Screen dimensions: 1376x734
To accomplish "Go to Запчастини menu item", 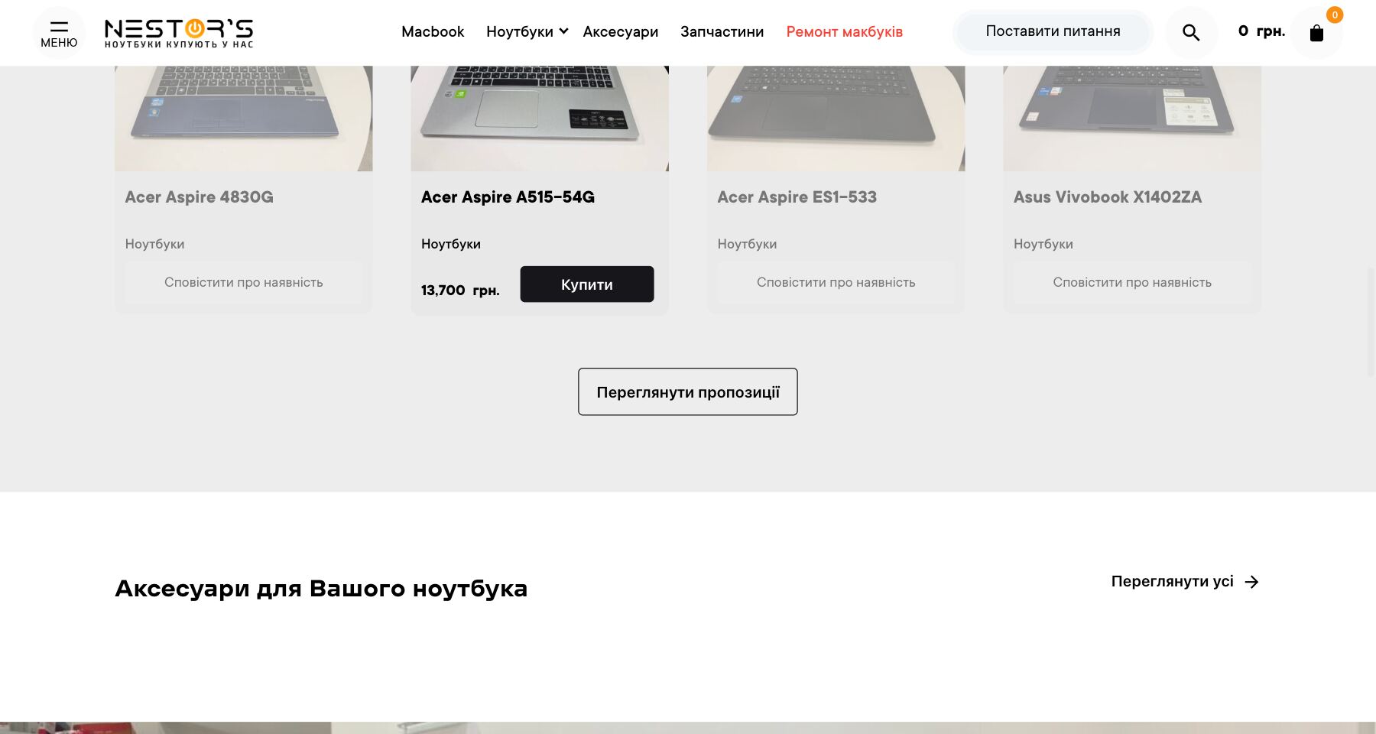I will pyautogui.click(x=722, y=31).
